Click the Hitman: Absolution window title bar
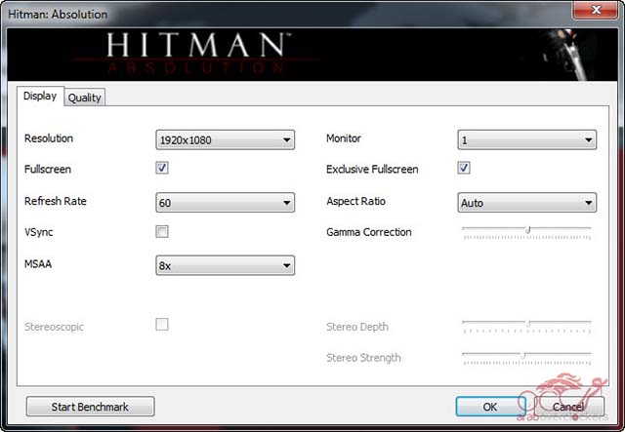The width and height of the screenshot is (625, 432). (x=293, y=14)
